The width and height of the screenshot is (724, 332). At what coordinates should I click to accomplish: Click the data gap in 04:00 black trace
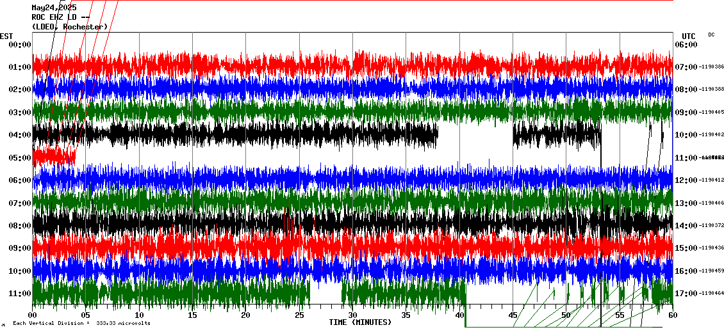[475, 135]
